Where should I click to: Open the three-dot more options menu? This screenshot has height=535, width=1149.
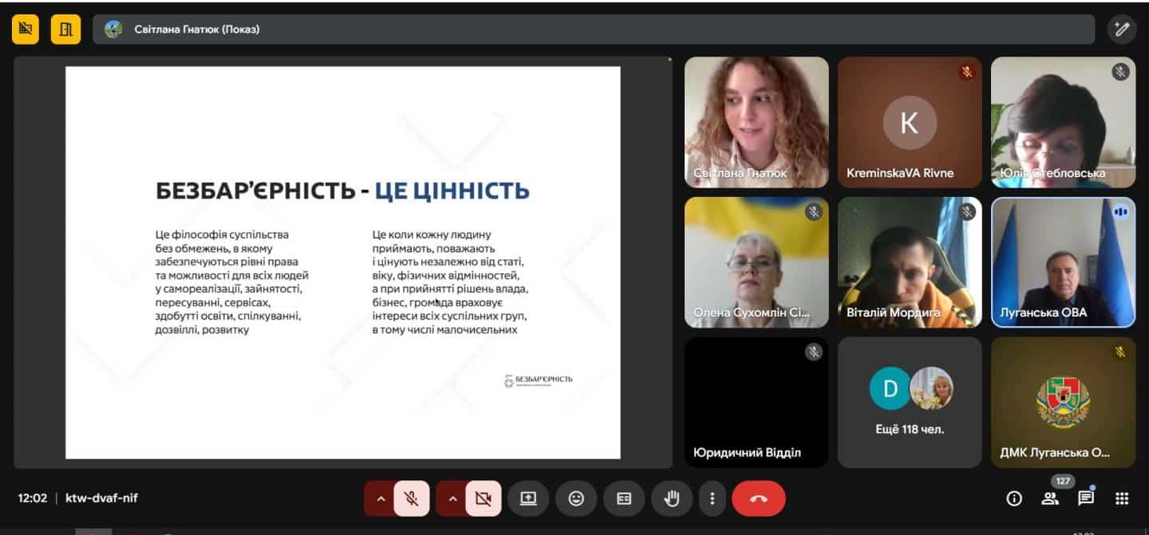[x=712, y=499]
